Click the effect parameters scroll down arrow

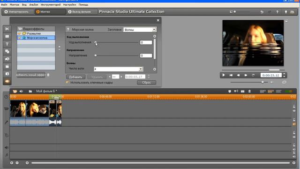click(x=155, y=69)
